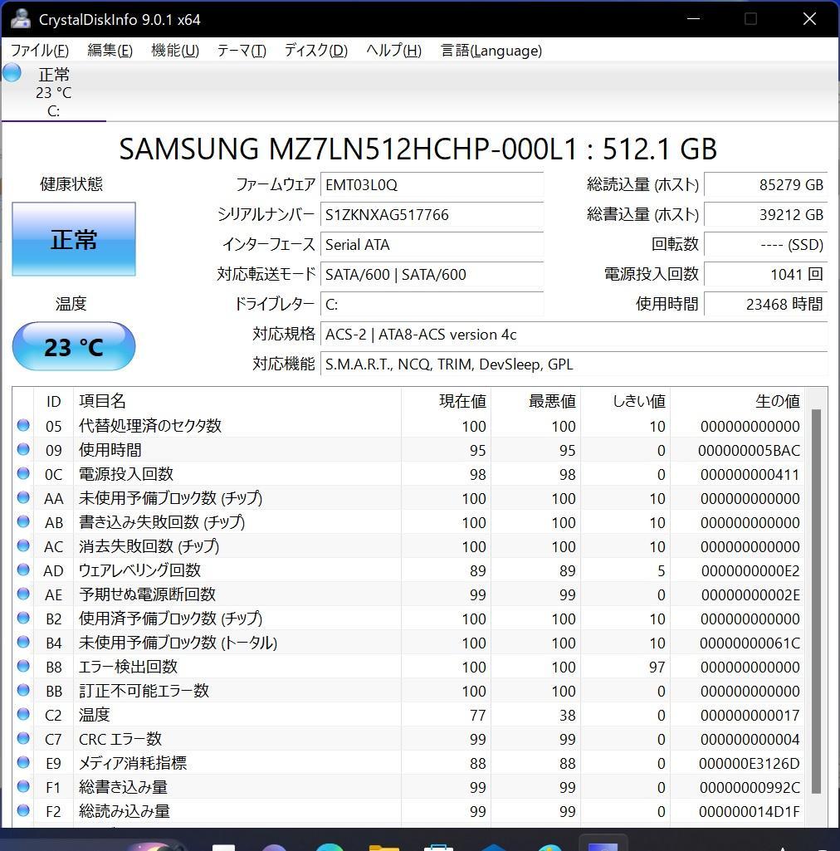Click total host reads value 85279 GB

click(x=765, y=184)
